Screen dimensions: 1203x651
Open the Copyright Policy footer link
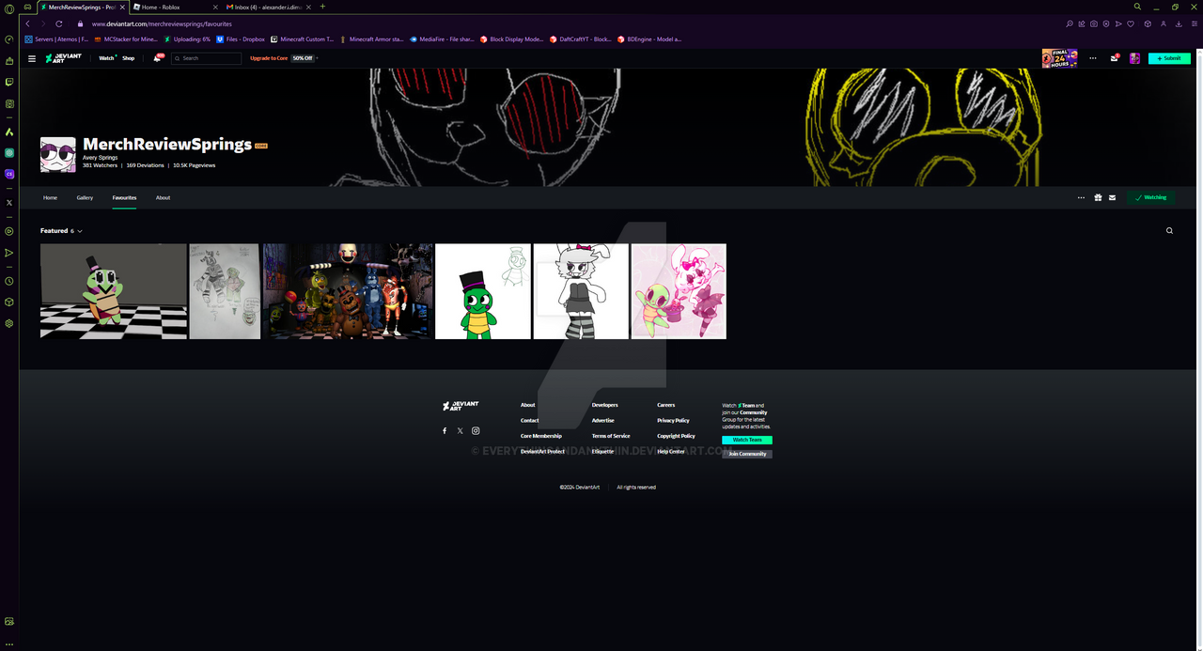(x=676, y=436)
